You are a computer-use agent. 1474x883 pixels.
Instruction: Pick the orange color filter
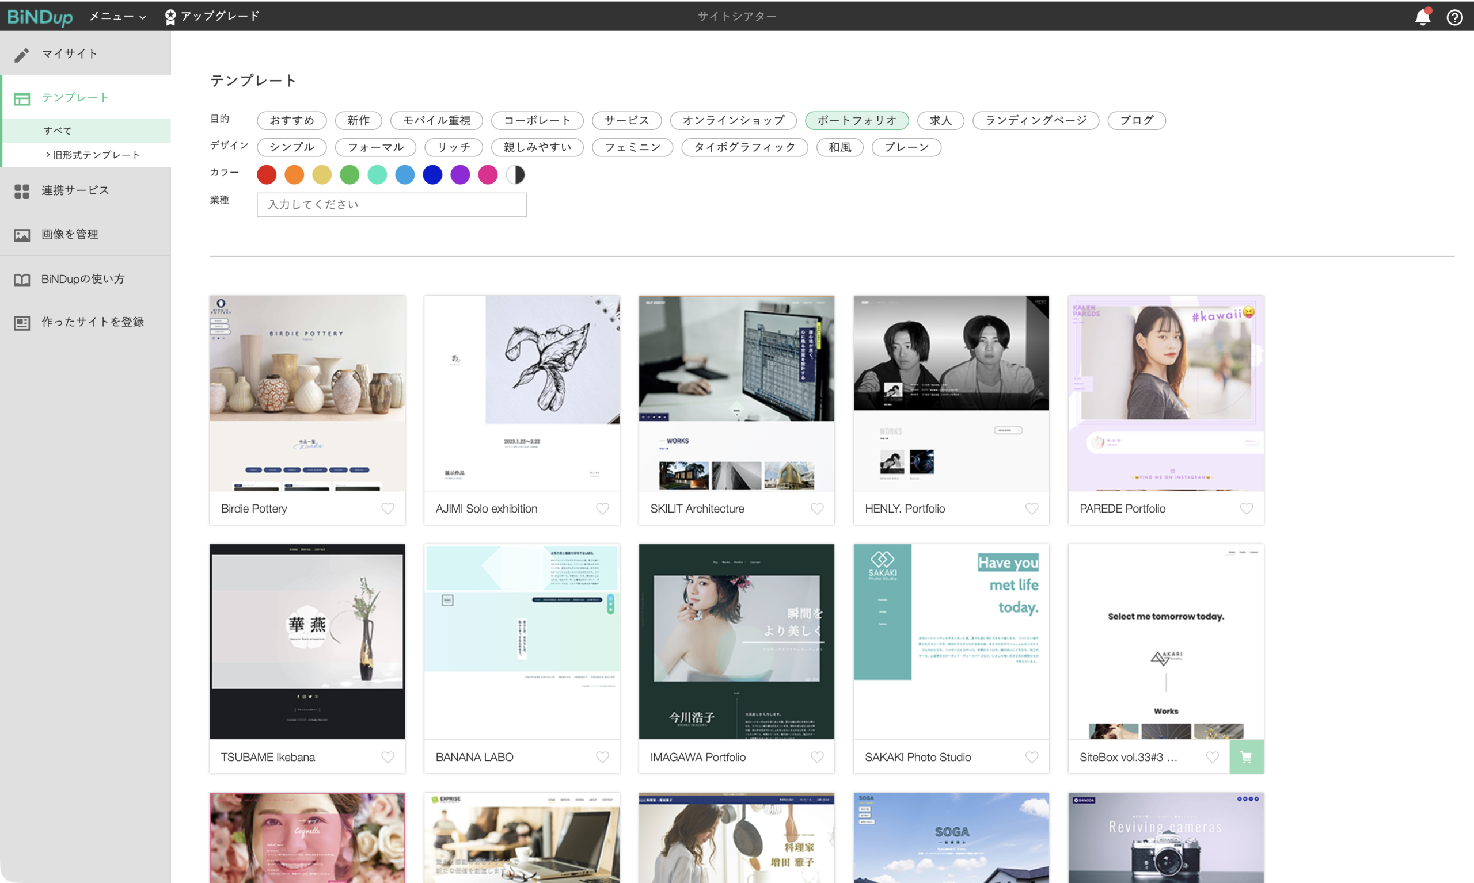click(294, 174)
